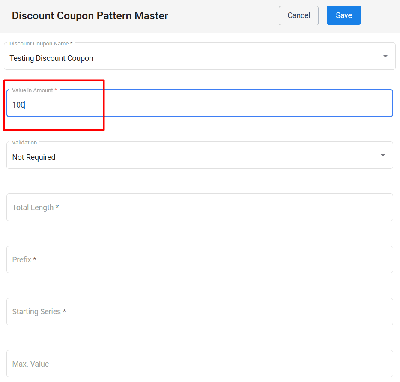
Task: Click the "Discount Coupon Pattern Master" heading
Action: [x=90, y=16]
